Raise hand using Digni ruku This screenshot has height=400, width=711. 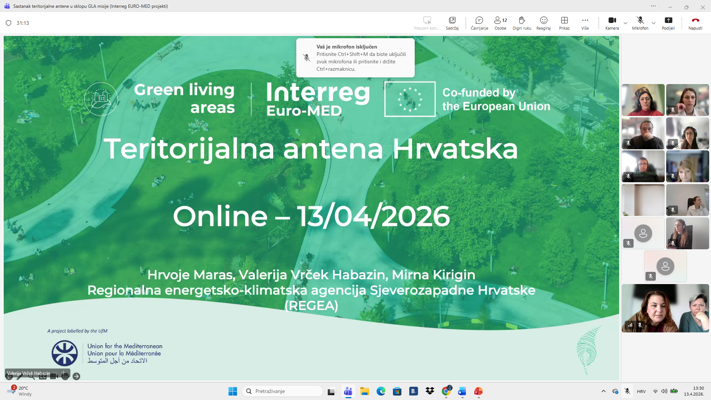tap(522, 23)
